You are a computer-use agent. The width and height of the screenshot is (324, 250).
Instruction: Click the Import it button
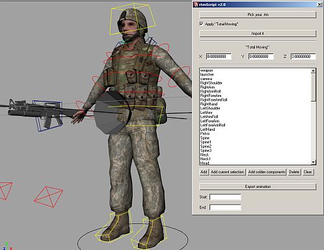258,33
